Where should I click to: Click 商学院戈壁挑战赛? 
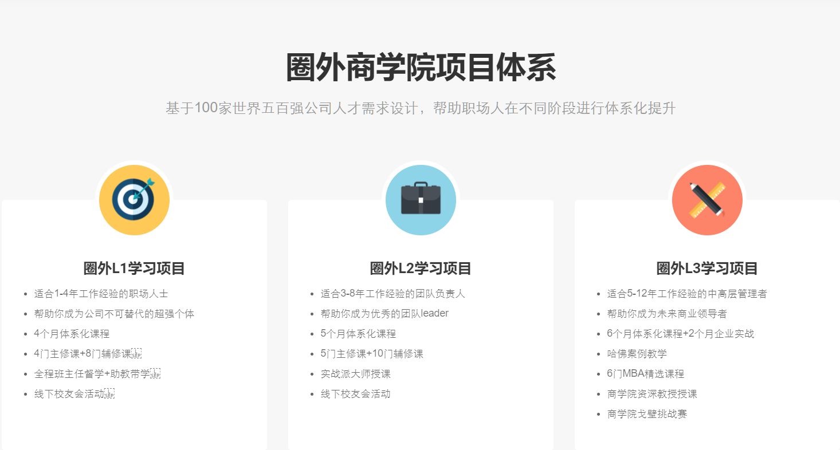[647, 414]
